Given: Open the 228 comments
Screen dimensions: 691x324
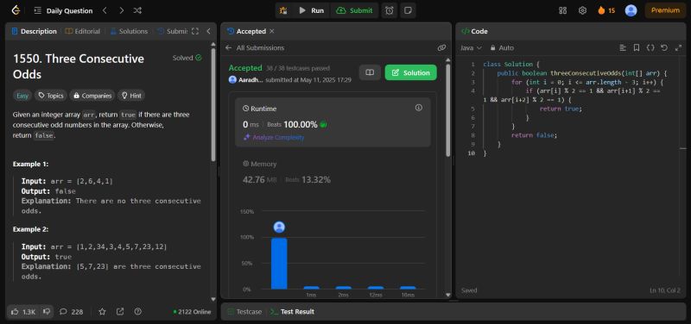Looking at the screenshot, I should click(x=72, y=312).
